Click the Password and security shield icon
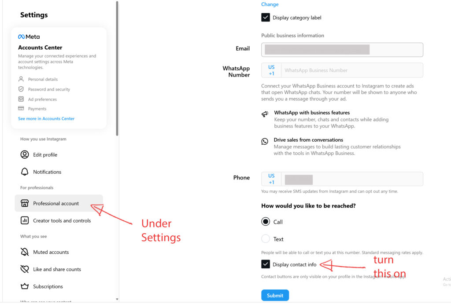The height and width of the screenshot is (304, 451). (x=21, y=89)
